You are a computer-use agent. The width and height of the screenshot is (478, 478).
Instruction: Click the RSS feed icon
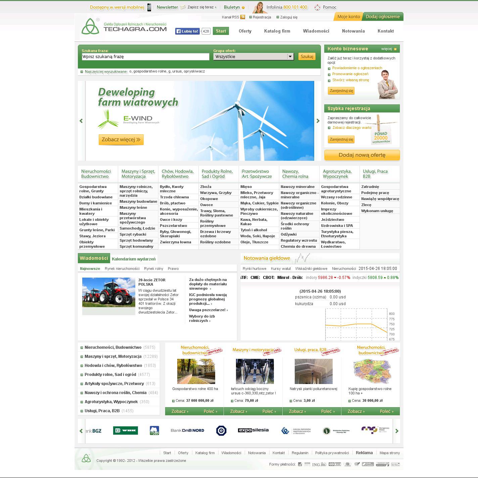tap(242, 17)
